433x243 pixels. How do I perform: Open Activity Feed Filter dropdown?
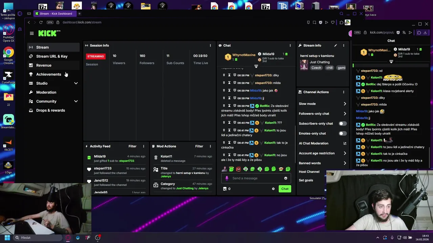[x=132, y=146]
